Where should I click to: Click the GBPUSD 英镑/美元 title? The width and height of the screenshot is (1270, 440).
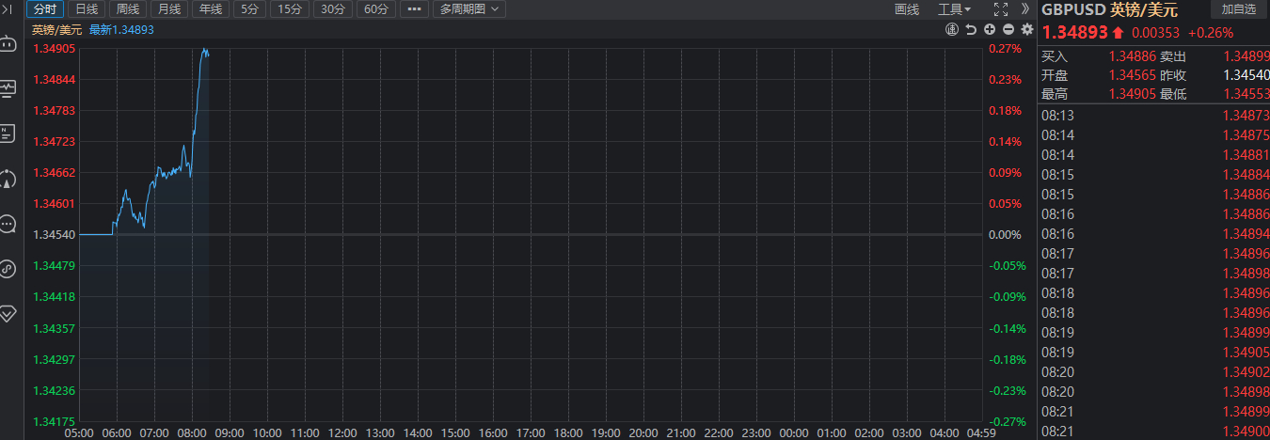tap(1109, 9)
